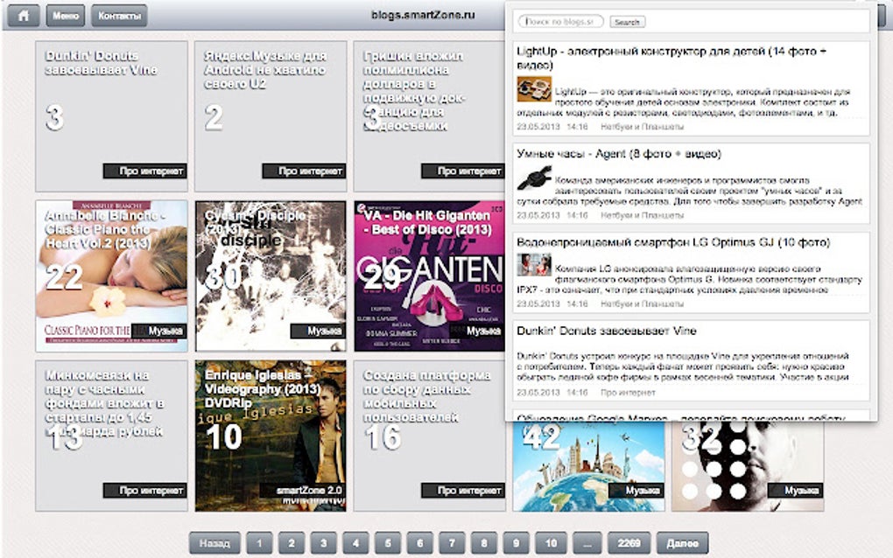Viewport: 893px width, 558px height.
Task: Go to page 3
Action: tap(323, 543)
